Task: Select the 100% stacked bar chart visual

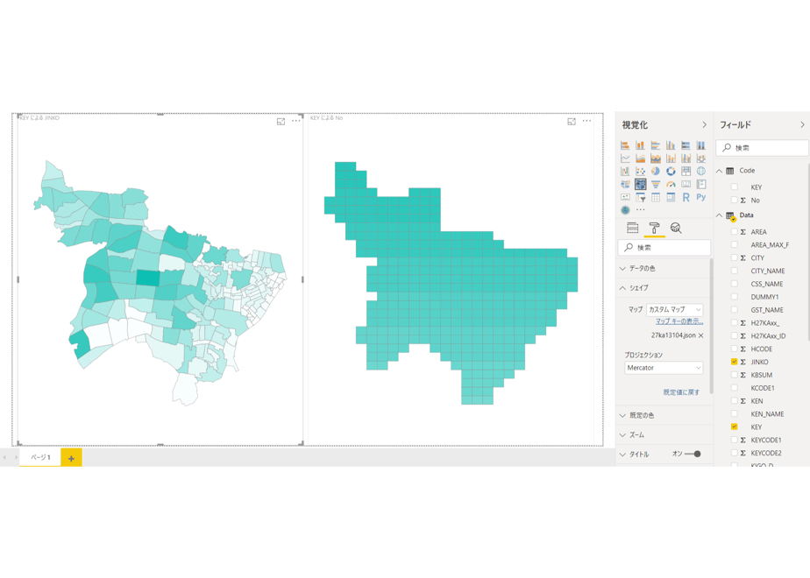Action: [x=686, y=145]
